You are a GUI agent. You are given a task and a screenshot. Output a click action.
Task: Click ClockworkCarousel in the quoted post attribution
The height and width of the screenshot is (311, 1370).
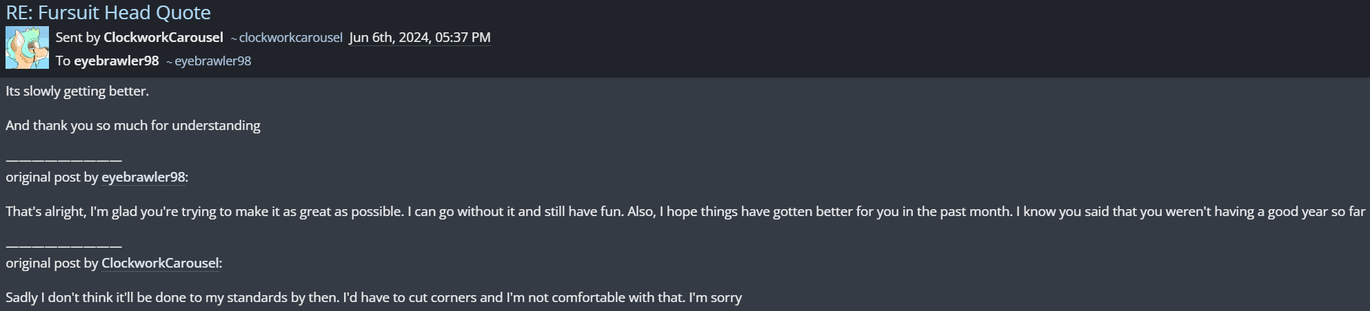point(160,263)
